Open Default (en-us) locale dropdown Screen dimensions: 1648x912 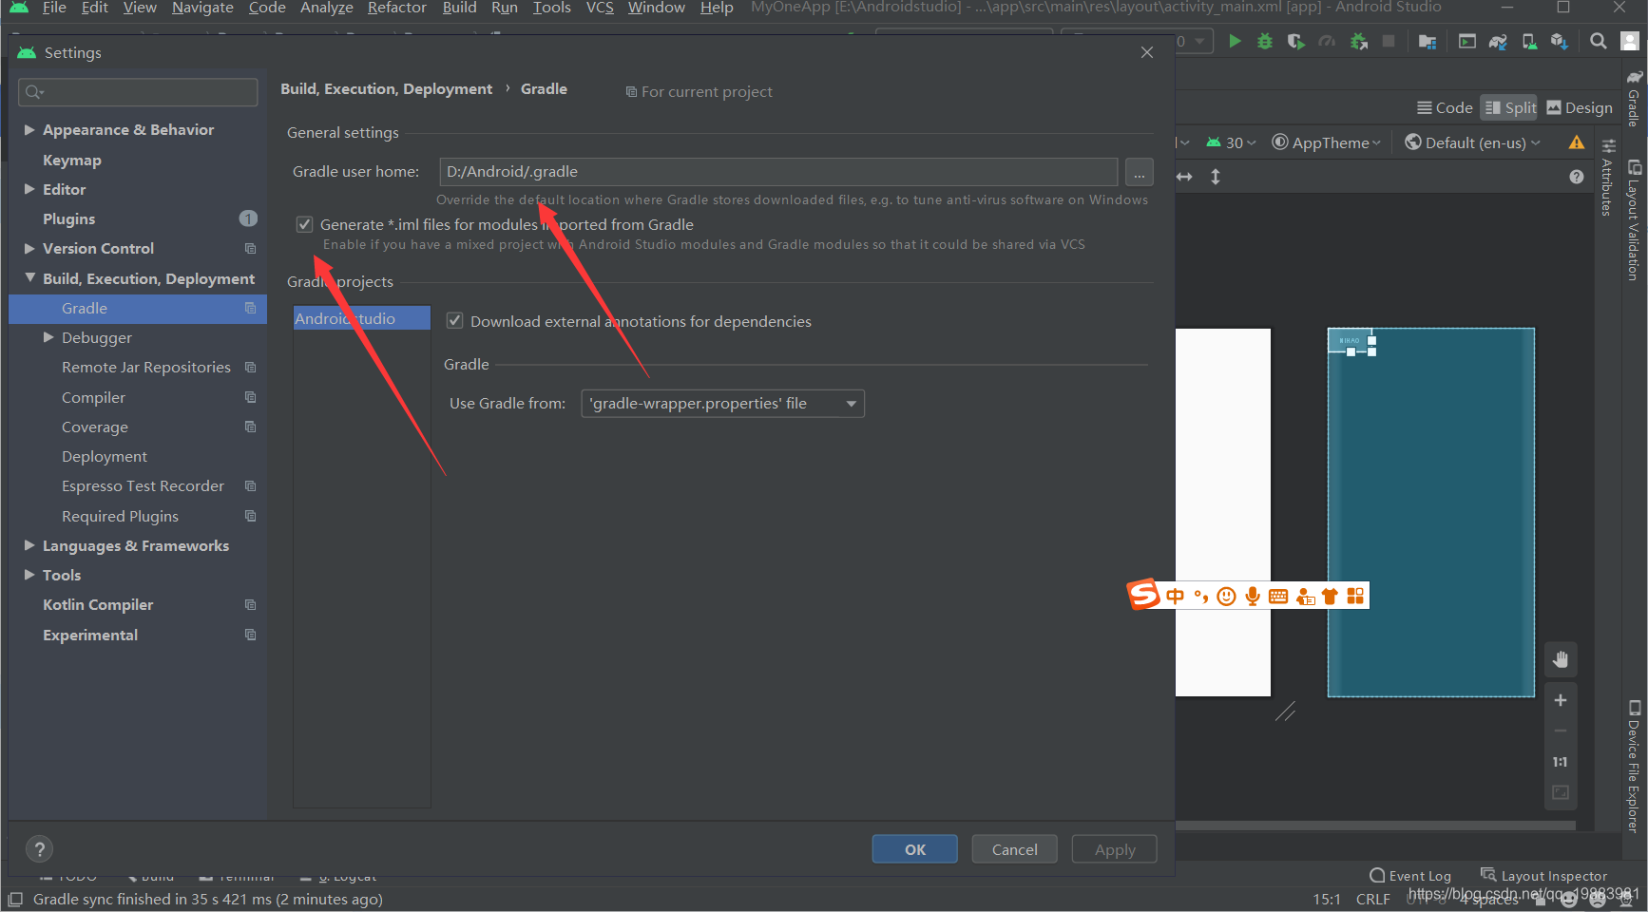coord(1472,142)
